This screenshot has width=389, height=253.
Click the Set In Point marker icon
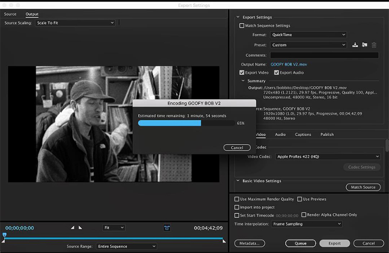[x=73, y=227]
